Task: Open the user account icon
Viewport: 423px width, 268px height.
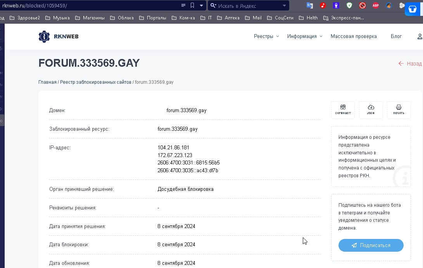Action: 420,36
